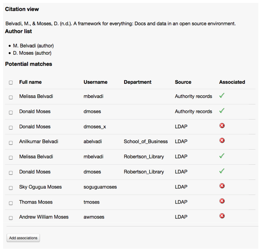Image resolution: width=262 pixels, height=250 pixels.
Task: Click green checkmark for mbelvadi Authority records row
Action: [222, 95]
